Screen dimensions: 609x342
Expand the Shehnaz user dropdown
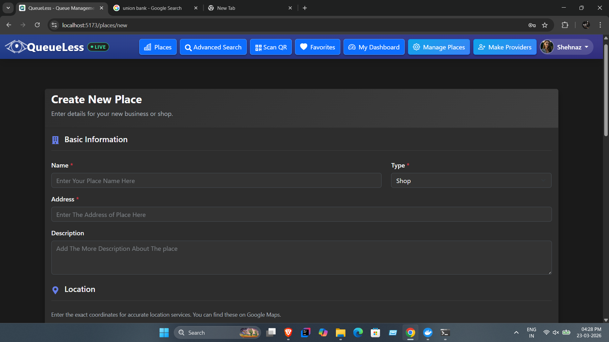(566, 47)
